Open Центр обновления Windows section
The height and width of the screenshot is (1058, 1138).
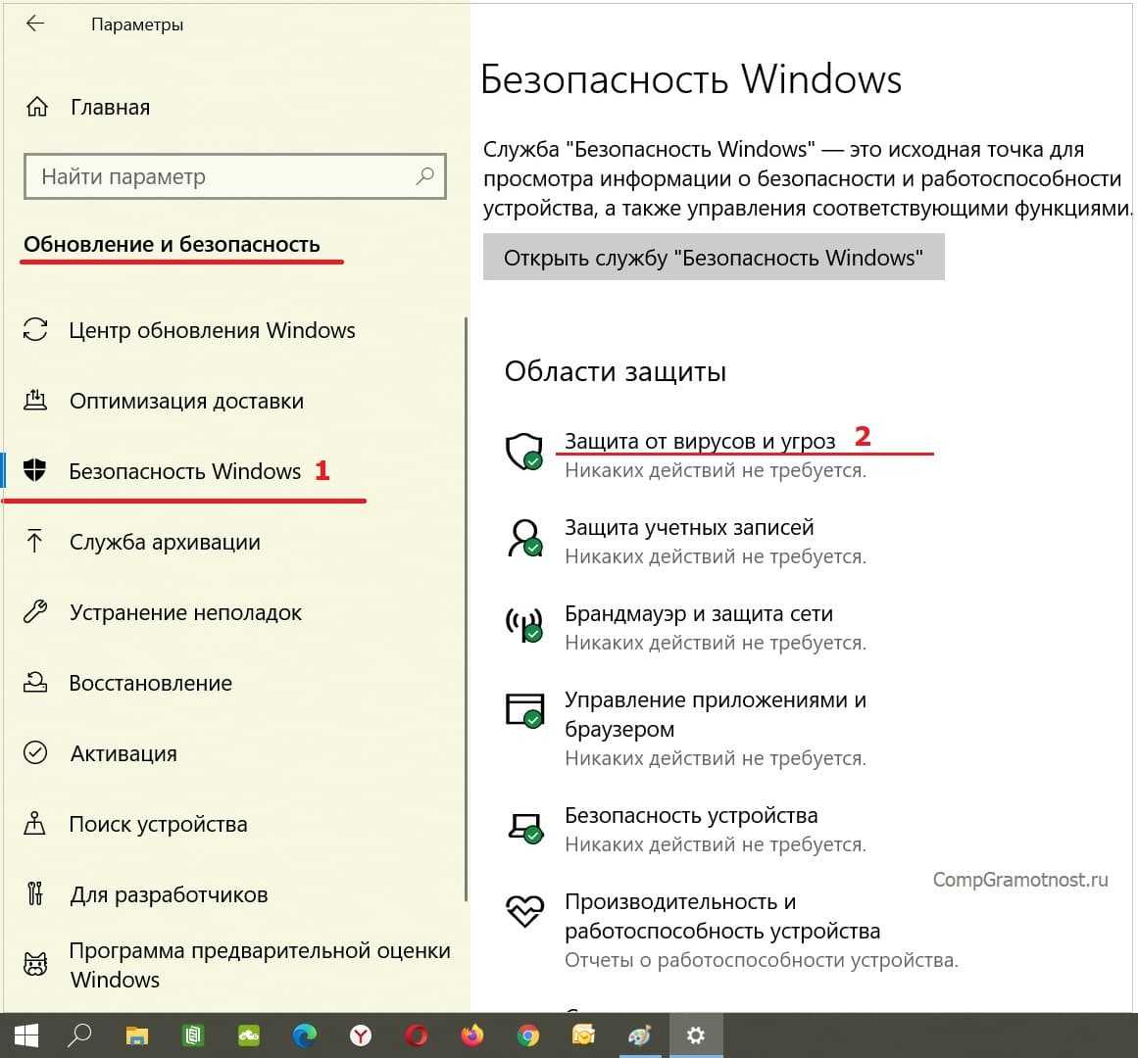(x=212, y=331)
